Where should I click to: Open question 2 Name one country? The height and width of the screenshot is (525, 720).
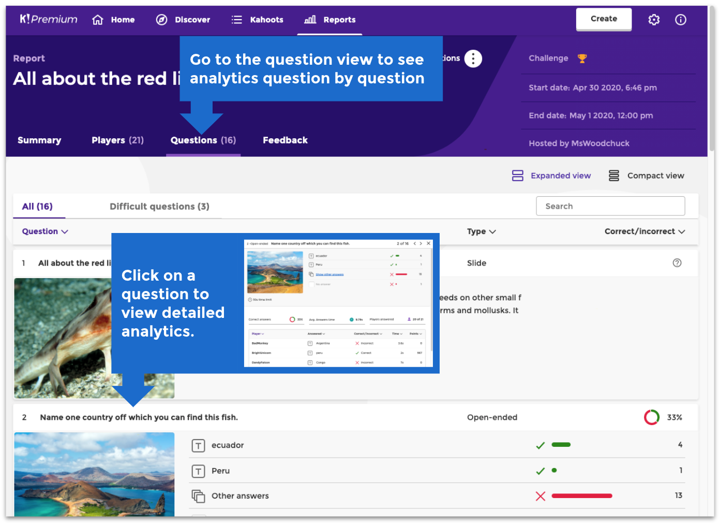[139, 417]
